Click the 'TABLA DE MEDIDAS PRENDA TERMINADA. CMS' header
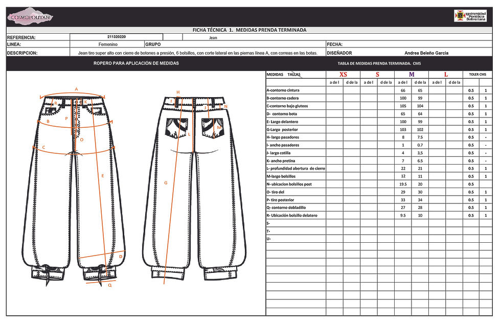The height and width of the screenshot is (324, 501). 379,63
